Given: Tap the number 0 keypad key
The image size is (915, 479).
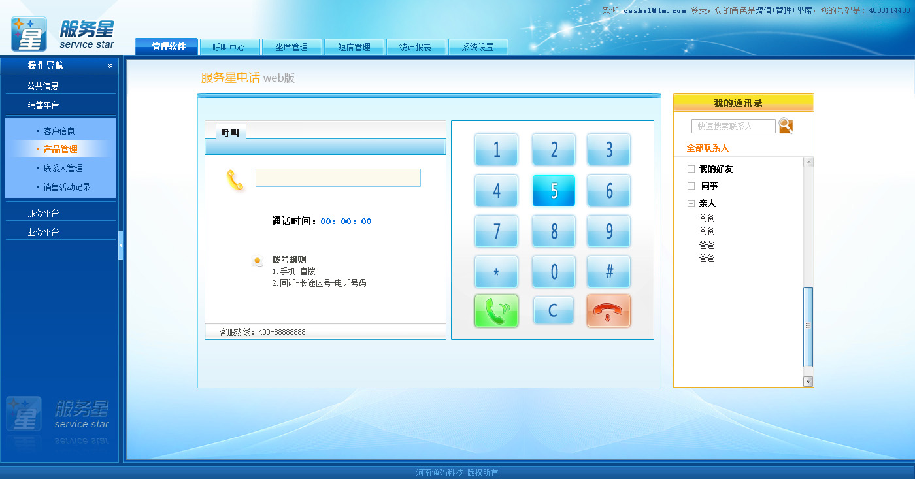Looking at the screenshot, I should (554, 271).
